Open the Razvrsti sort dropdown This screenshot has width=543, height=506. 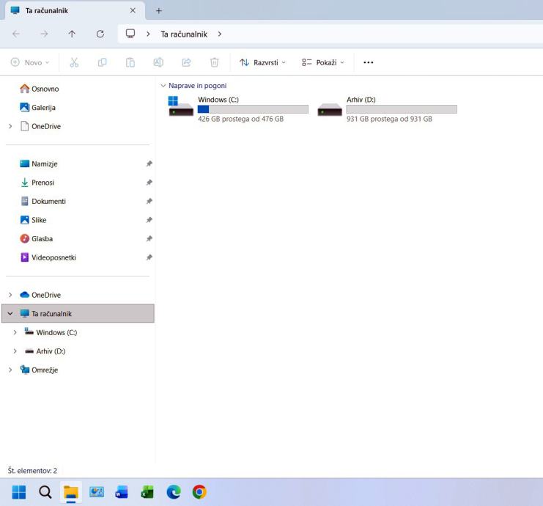tap(262, 62)
